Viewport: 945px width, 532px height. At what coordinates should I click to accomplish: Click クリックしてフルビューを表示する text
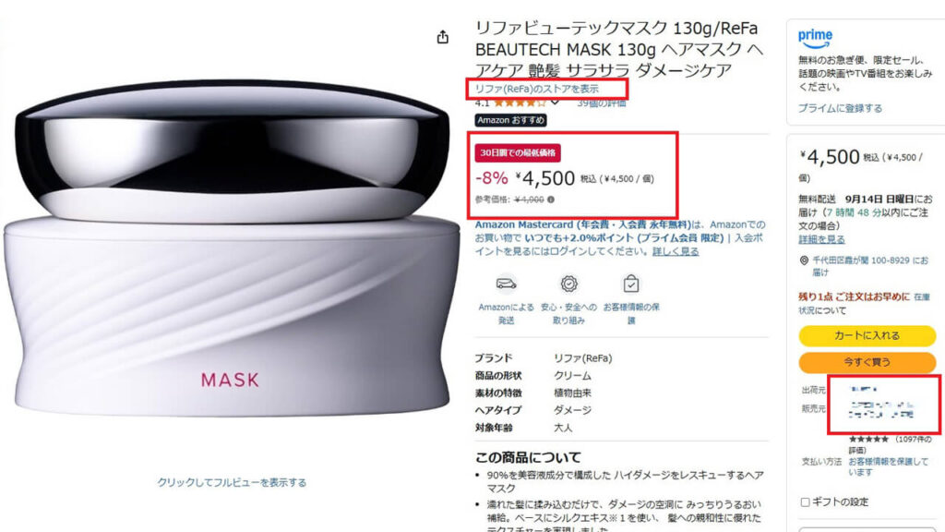coord(232,482)
